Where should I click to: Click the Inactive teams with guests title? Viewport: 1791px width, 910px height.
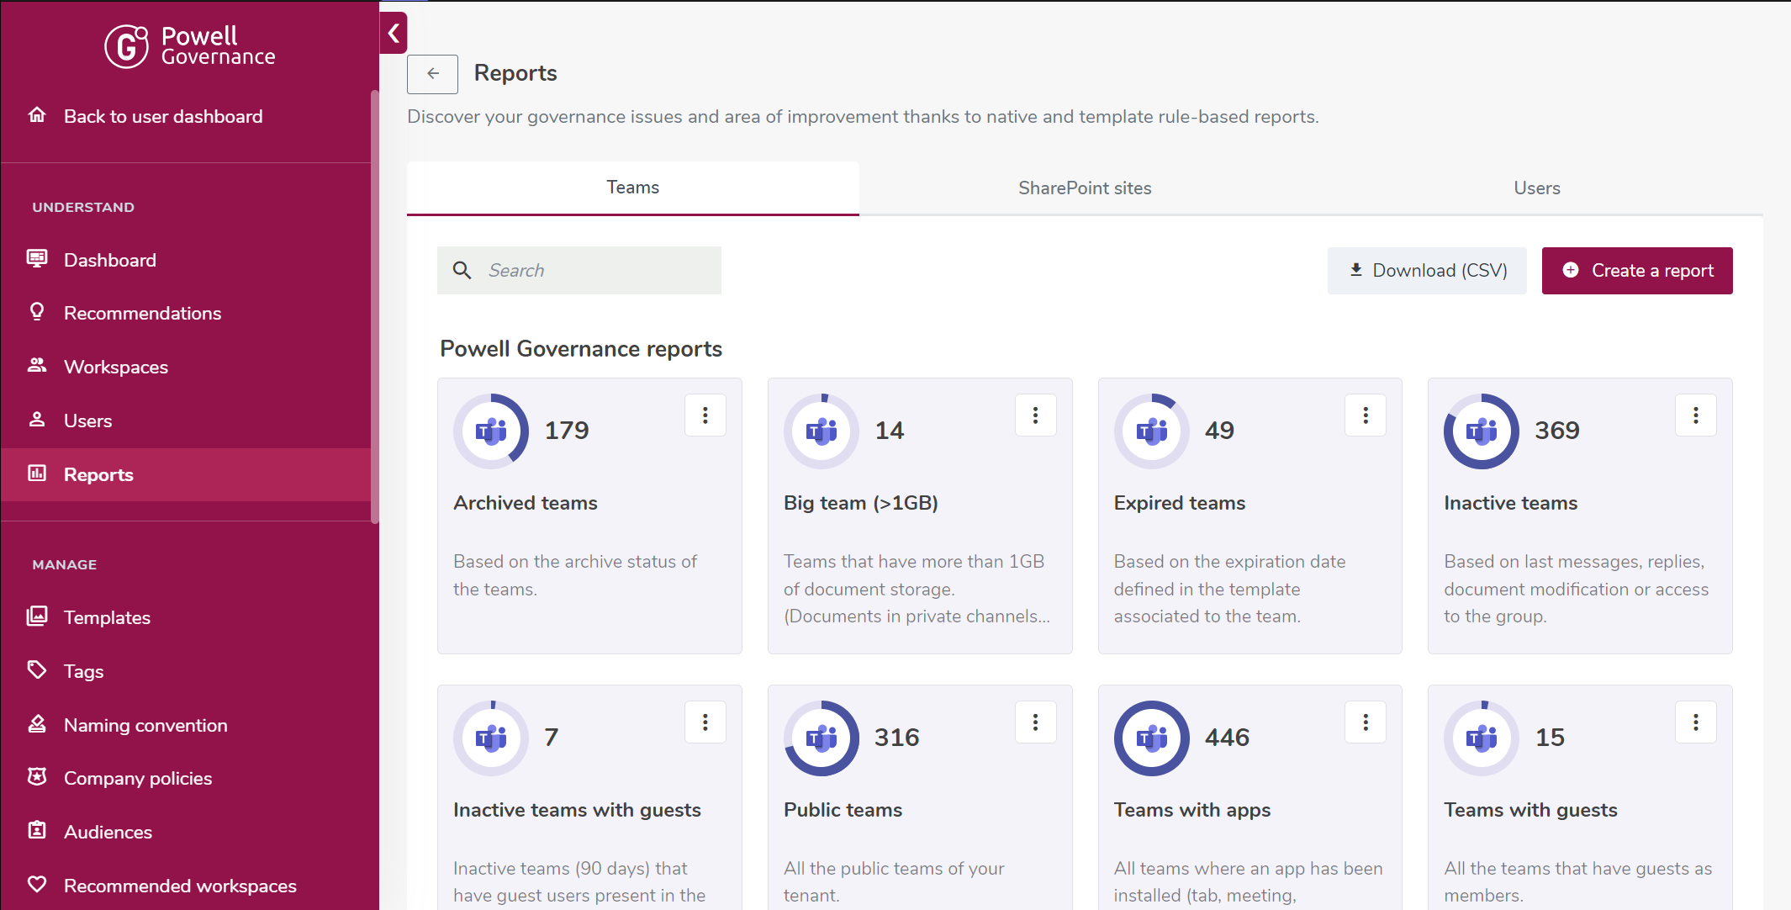pyautogui.click(x=577, y=810)
